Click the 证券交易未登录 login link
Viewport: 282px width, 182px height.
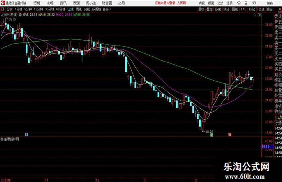[165, 3]
